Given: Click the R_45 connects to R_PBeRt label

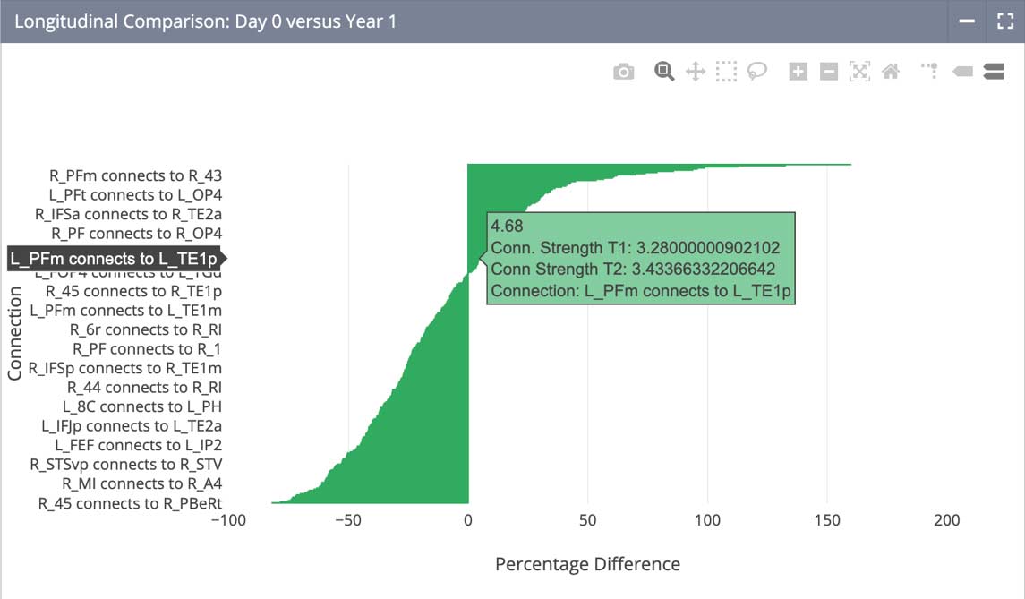Looking at the screenshot, I should point(130,503).
